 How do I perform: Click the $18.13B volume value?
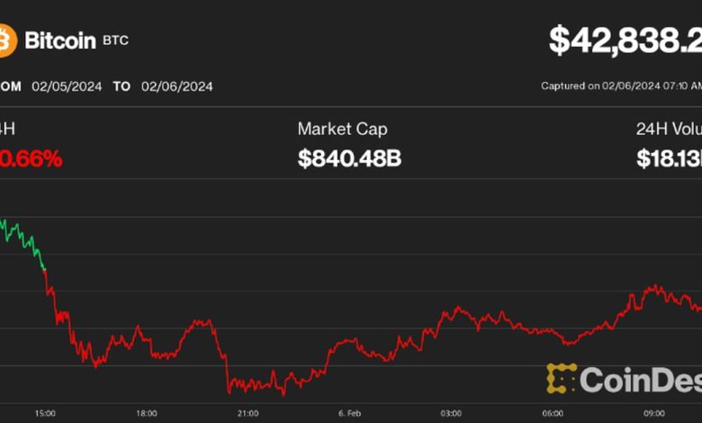(669, 159)
